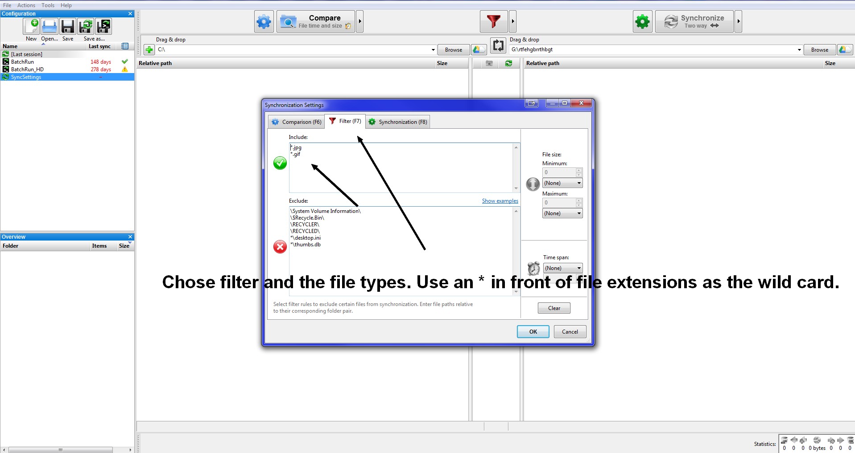Open synchronization settings green gear
The width and height of the screenshot is (855, 453).
point(642,21)
